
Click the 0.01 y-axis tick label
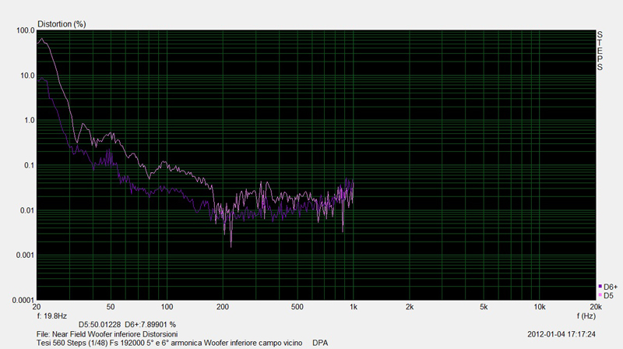point(27,210)
